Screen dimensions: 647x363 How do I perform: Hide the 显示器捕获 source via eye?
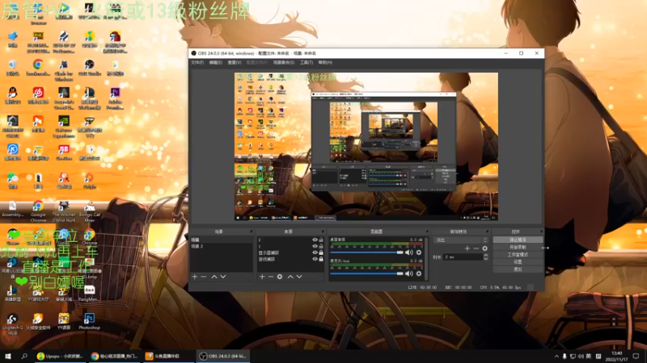(x=315, y=252)
